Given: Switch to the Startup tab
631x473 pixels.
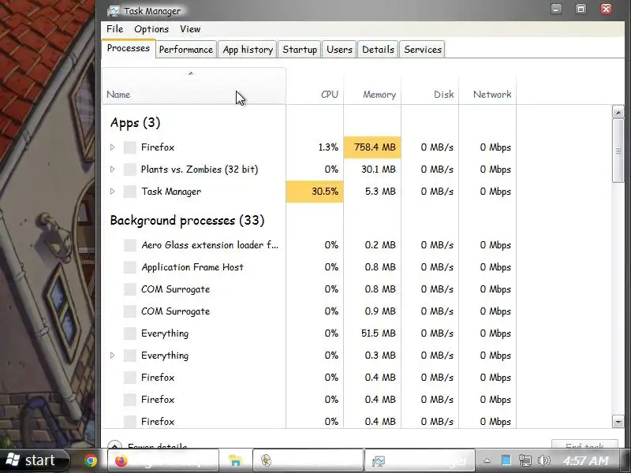Looking at the screenshot, I should 300,50.
